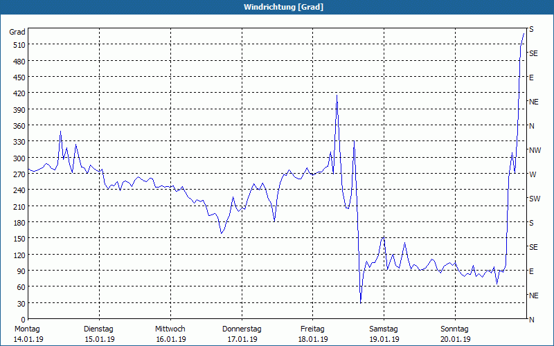Select the 420 degree axis label
The height and width of the screenshot is (346, 554).
[20, 93]
